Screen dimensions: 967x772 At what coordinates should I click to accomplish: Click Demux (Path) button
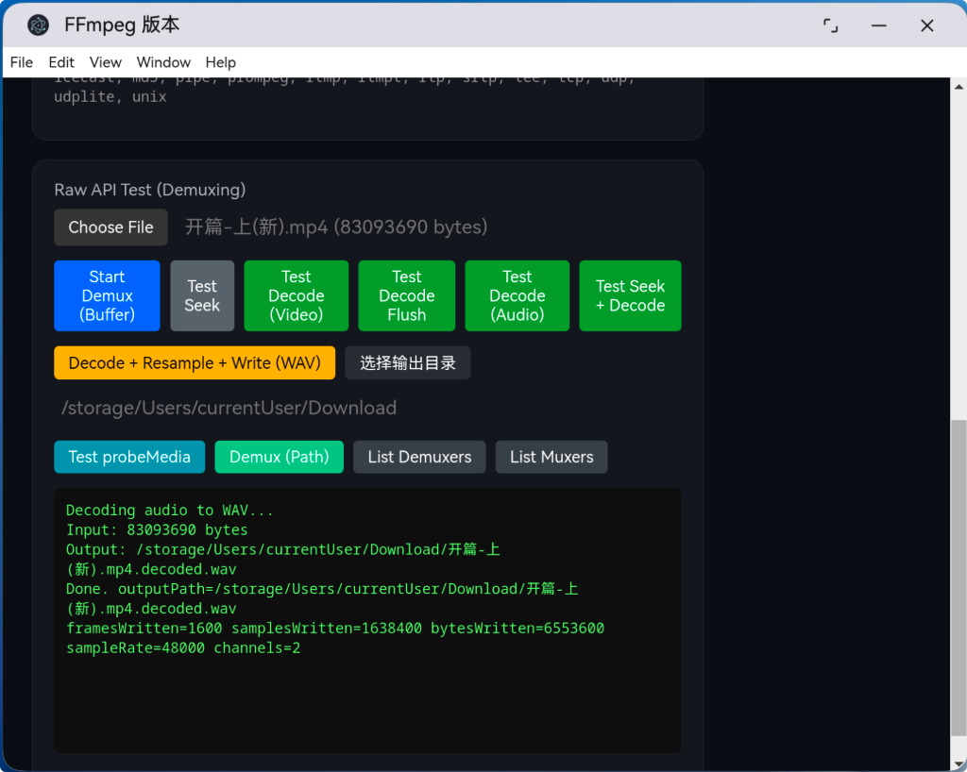coord(280,457)
